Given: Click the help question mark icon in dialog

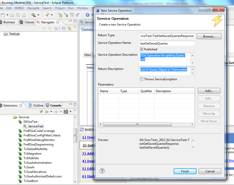Looking at the screenshot, I should [102, 171].
